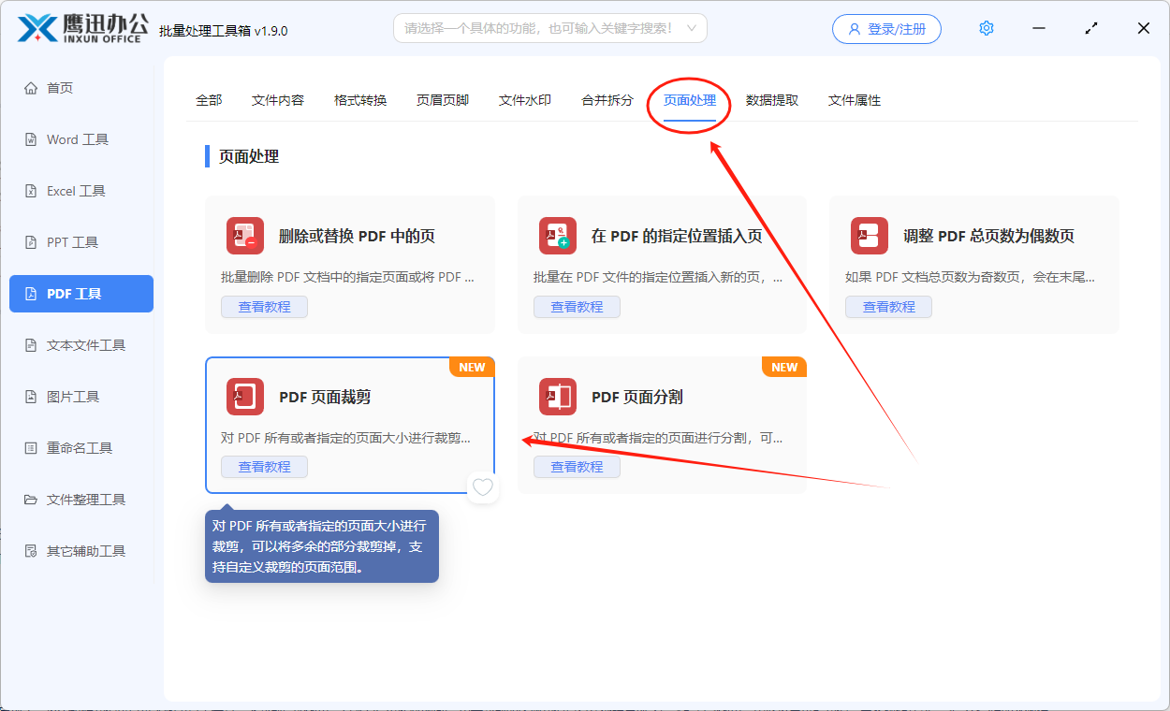Select the 文本文件工具 sidebar entry
This screenshot has width=1170, height=711.
coord(81,344)
